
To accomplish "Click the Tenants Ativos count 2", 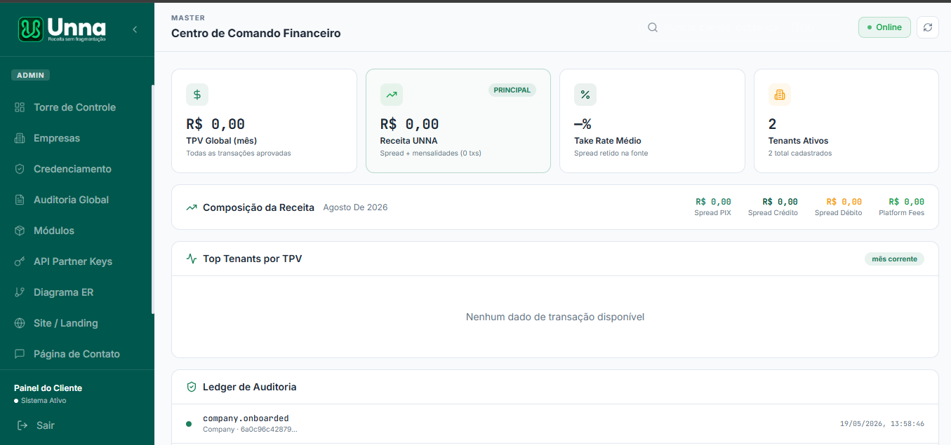I will click(773, 124).
